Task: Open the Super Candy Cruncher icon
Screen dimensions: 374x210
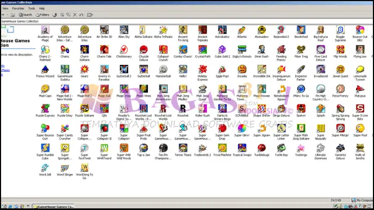Action: tap(65, 129)
